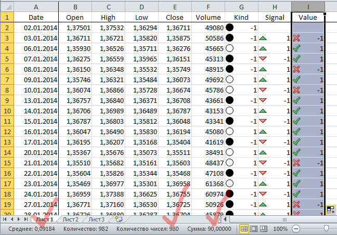Screen dimensions: 337x235
Task: Open the Auto Fill Options button
Action: [330, 210]
